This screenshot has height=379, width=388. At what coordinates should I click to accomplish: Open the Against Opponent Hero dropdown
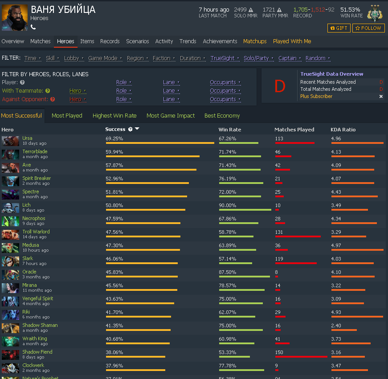pyautogui.click(x=78, y=99)
